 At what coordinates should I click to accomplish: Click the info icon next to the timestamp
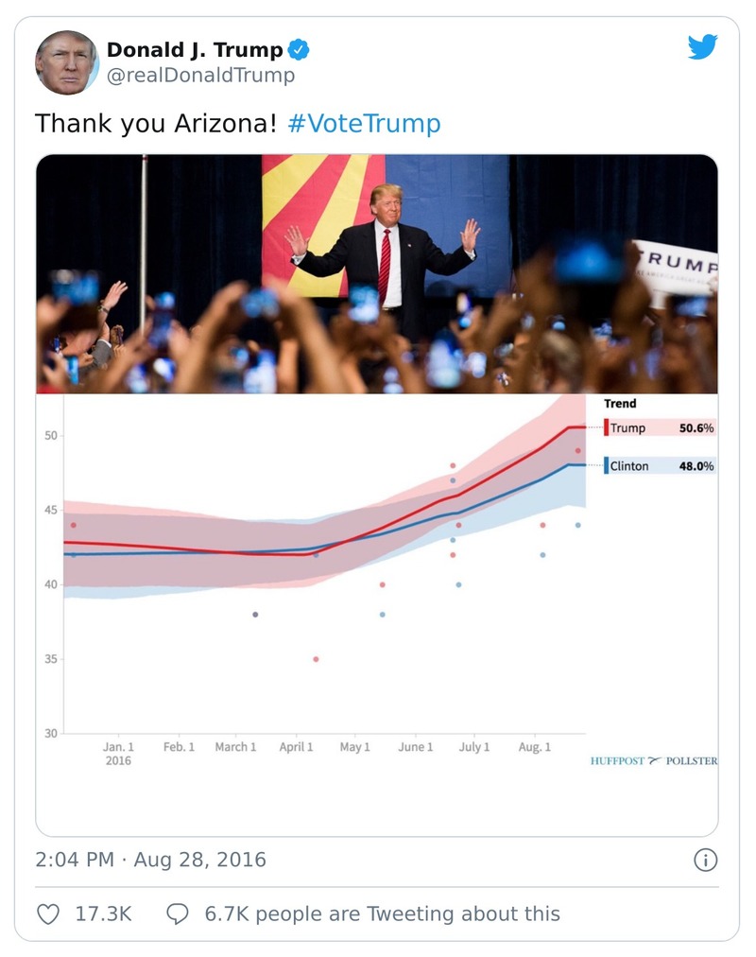pyautogui.click(x=705, y=860)
